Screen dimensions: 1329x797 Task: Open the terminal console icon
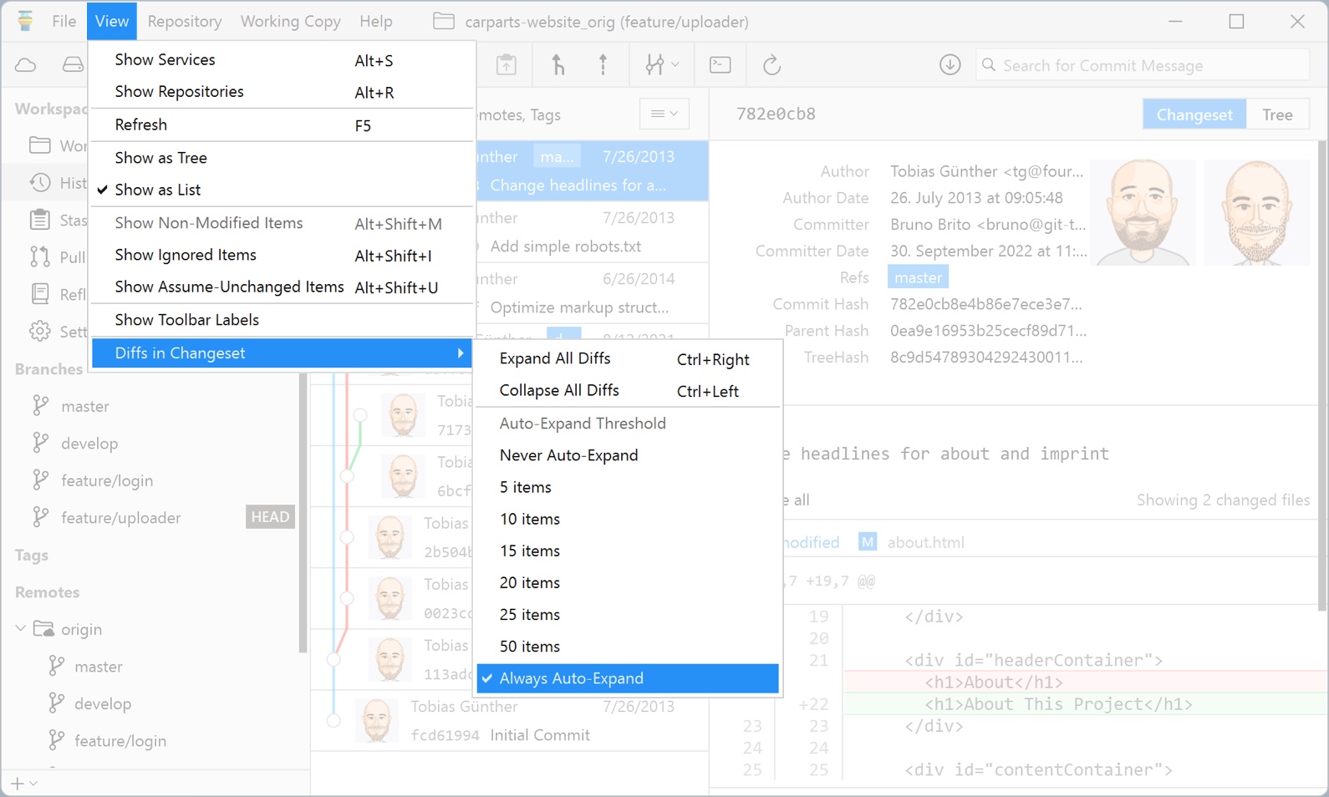coord(720,65)
